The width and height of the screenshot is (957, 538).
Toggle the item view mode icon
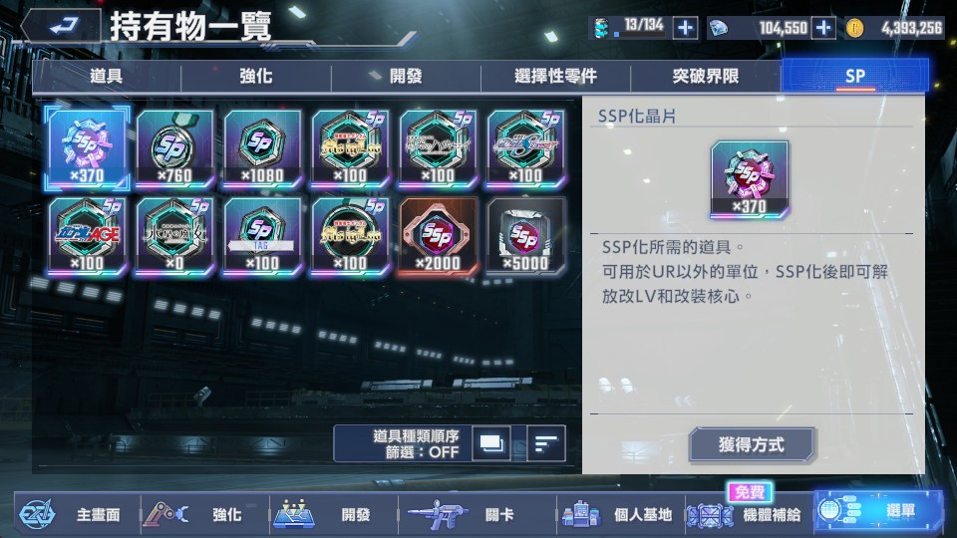491,443
